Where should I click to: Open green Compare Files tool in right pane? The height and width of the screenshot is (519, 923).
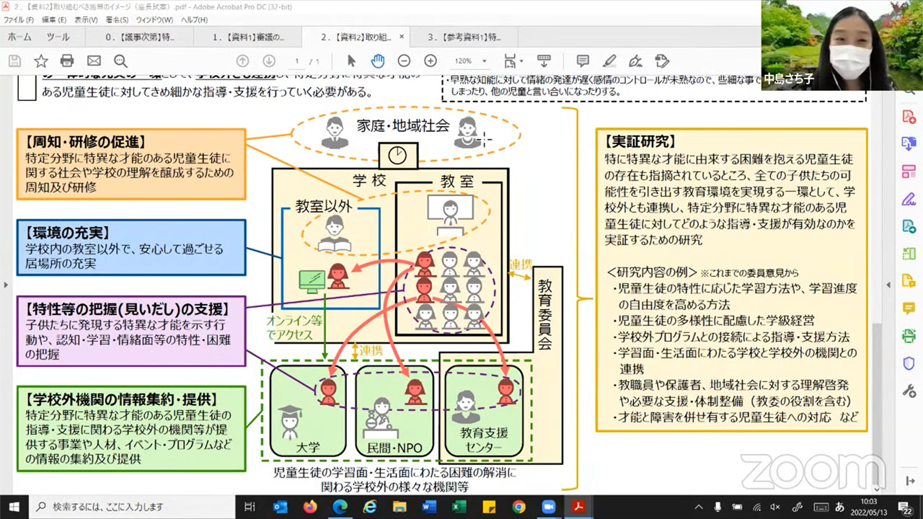(909, 254)
